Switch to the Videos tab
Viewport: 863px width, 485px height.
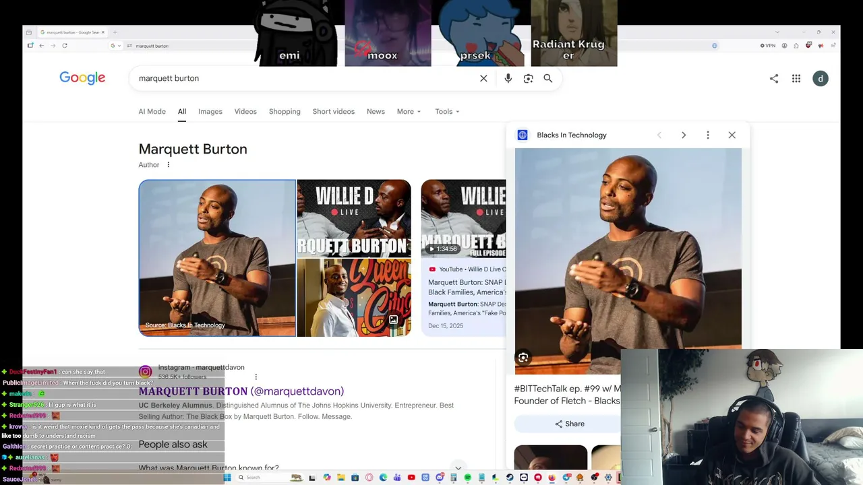pos(245,112)
